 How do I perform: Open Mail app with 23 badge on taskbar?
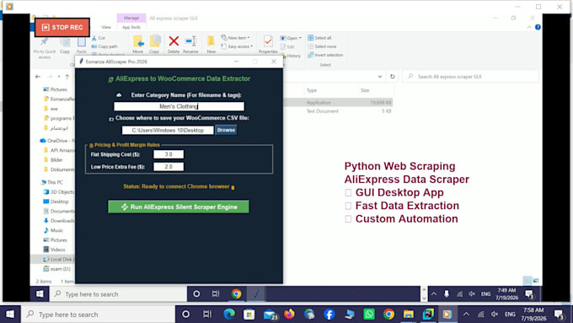point(270,315)
